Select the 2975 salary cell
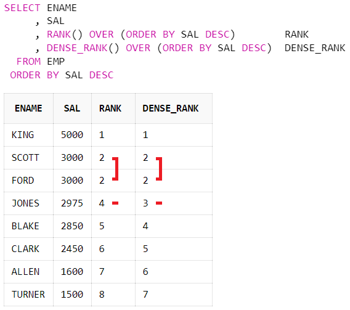Screen dimensions: 350x310 [72, 203]
